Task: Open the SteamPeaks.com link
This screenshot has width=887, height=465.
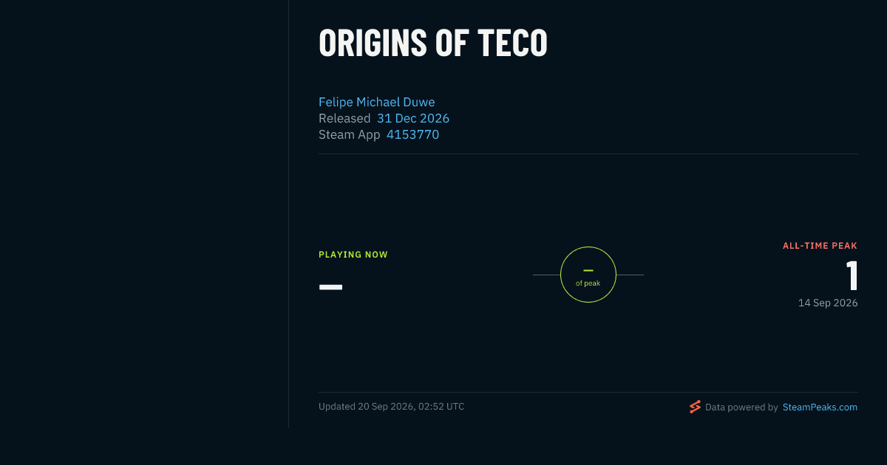Action: click(x=820, y=407)
